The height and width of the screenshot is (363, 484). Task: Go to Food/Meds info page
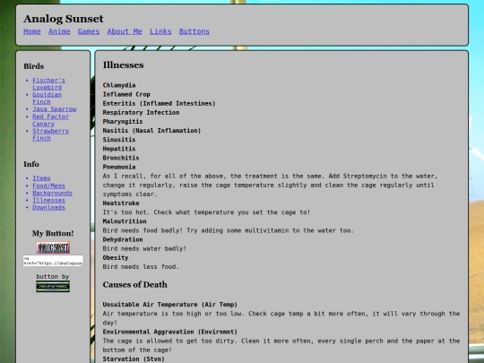(48, 186)
